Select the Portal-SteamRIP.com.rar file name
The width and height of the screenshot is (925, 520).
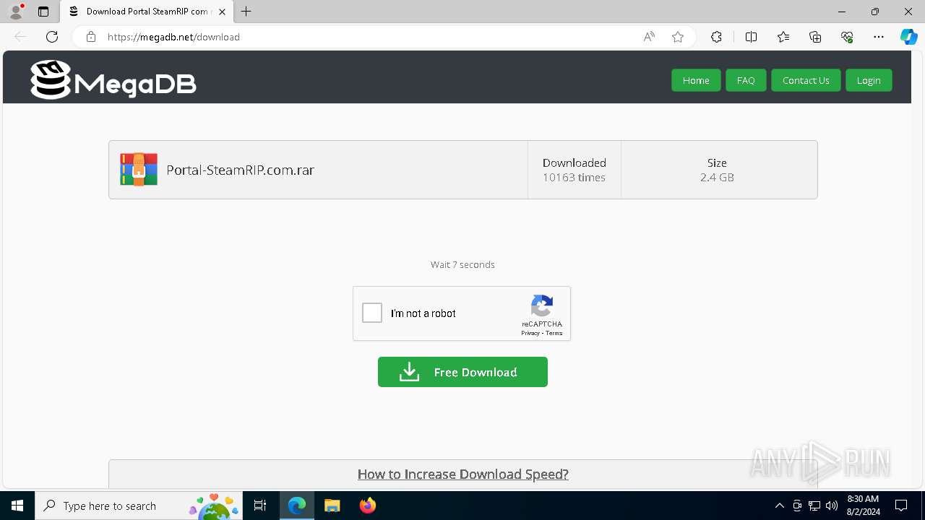240,170
